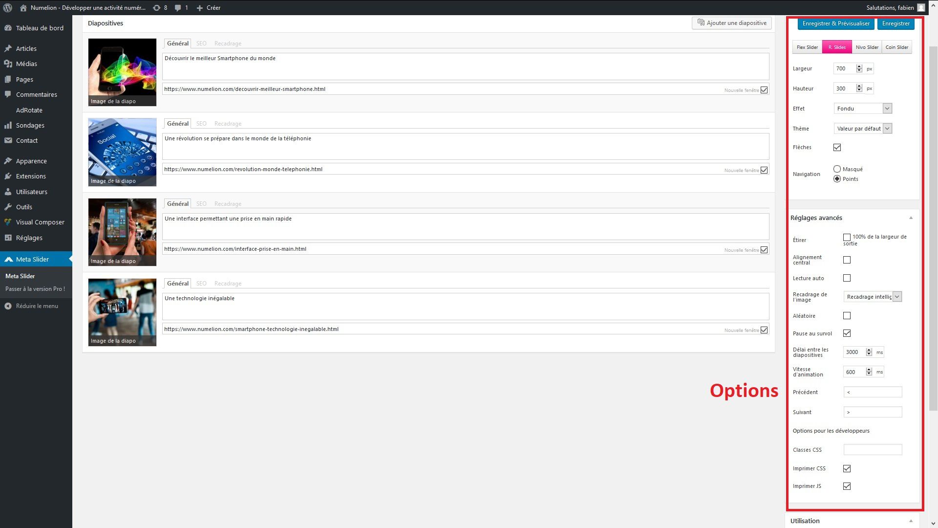Open the site home icon

tap(23, 8)
